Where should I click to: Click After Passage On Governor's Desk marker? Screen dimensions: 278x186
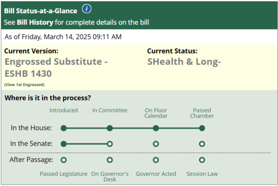coord(110,160)
